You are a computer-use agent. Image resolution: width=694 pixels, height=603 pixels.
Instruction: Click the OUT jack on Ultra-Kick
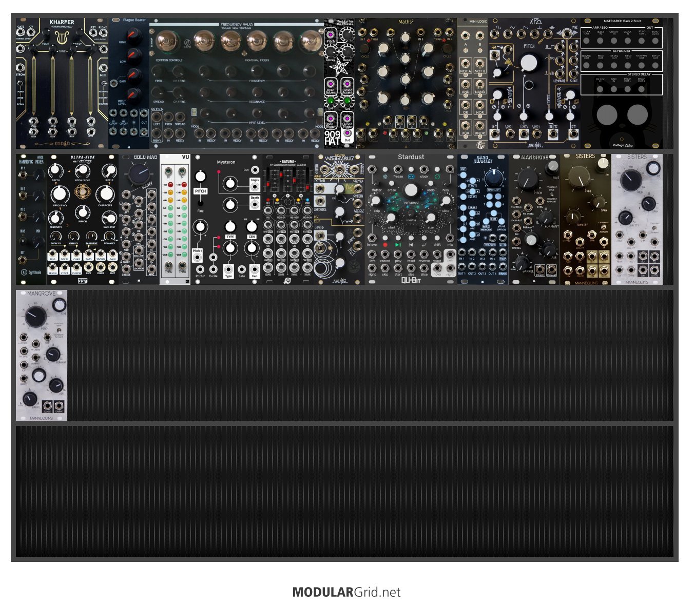click(x=112, y=267)
